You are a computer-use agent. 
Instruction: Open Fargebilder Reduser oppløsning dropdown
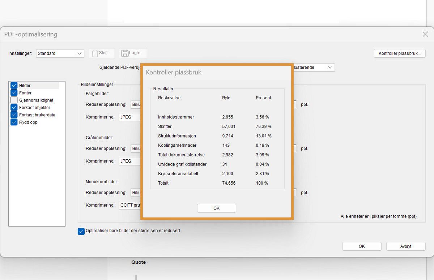(x=136, y=104)
